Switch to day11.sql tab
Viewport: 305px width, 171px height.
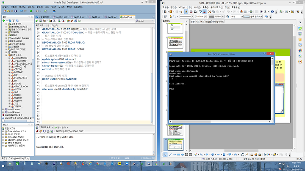point(111,17)
